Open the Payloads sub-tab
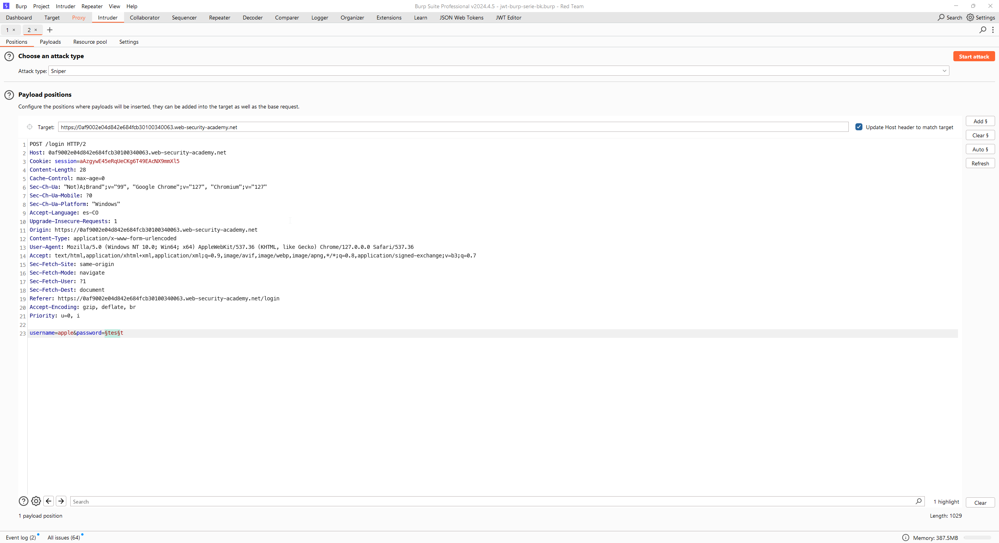999x543 pixels. click(50, 42)
